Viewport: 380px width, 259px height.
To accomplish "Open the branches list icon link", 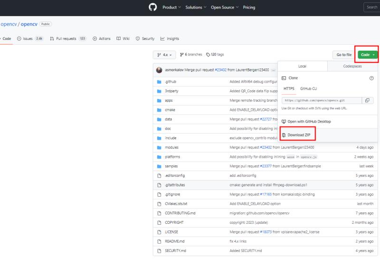I will [182, 55].
